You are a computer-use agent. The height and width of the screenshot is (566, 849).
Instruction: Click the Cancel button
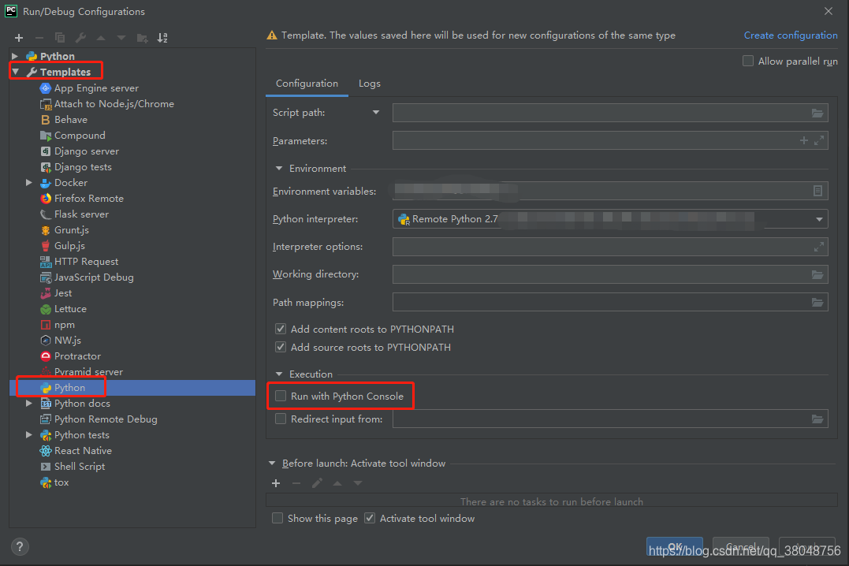(741, 546)
